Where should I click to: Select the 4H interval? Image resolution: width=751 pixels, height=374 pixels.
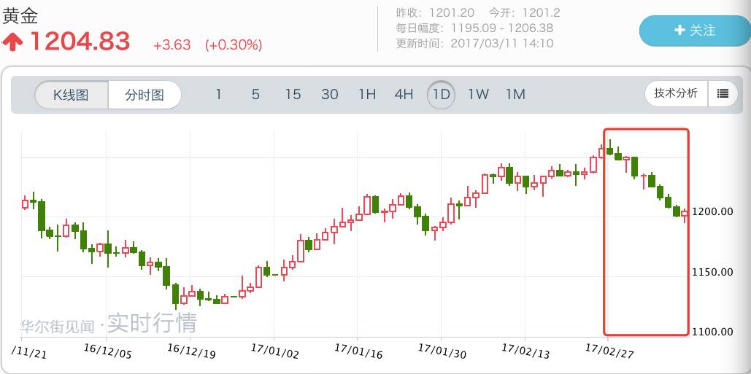[404, 95]
